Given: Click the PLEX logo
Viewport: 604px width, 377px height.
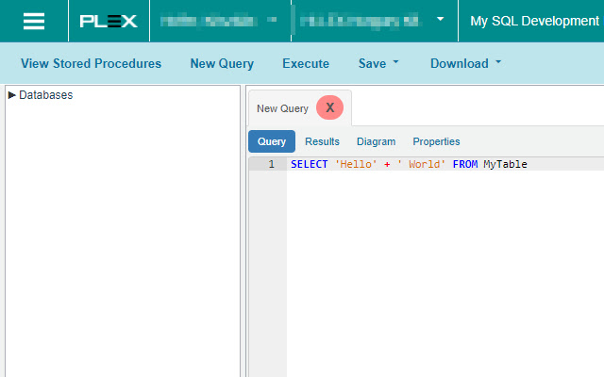Looking at the screenshot, I should point(109,21).
